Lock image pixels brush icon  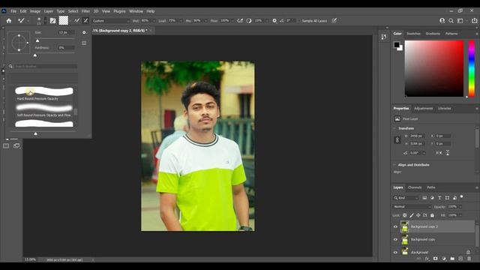click(x=412, y=215)
